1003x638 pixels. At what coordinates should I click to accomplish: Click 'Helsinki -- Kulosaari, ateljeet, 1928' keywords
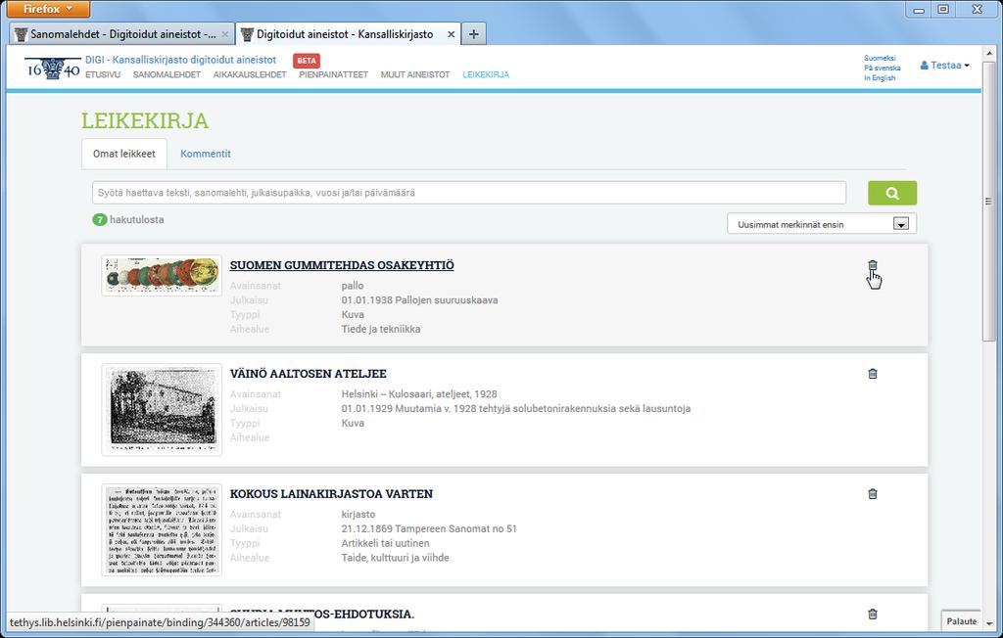pyautogui.click(x=419, y=394)
